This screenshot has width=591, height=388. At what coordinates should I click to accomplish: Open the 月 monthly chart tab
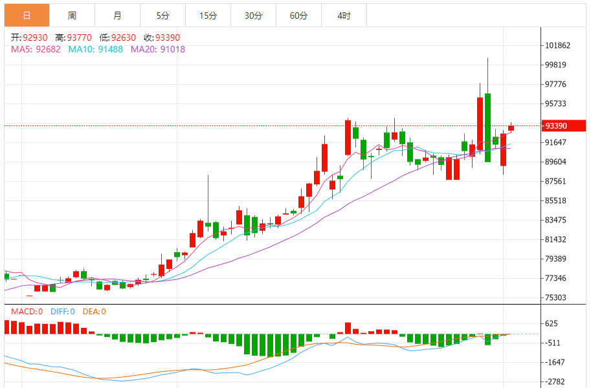coord(117,16)
